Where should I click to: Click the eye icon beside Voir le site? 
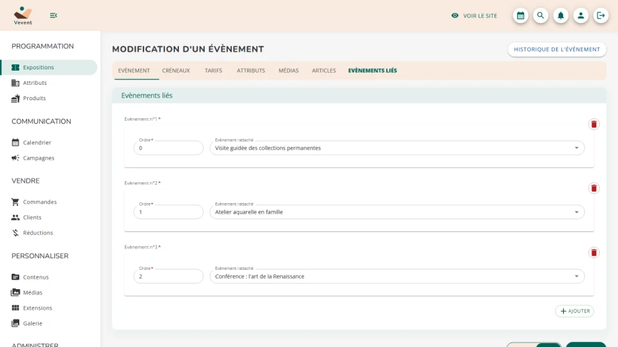[455, 15]
